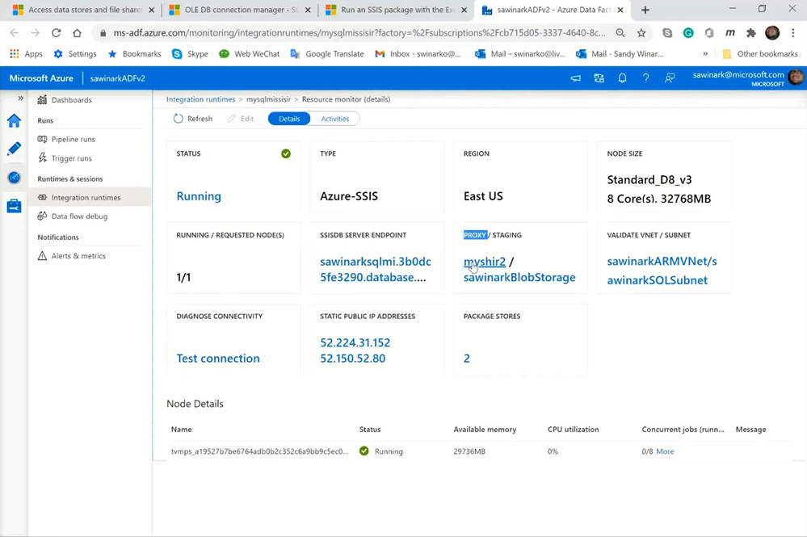Open Data flow debug in the sidebar
The width and height of the screenshot is (807, 537).
coord(73,216)
